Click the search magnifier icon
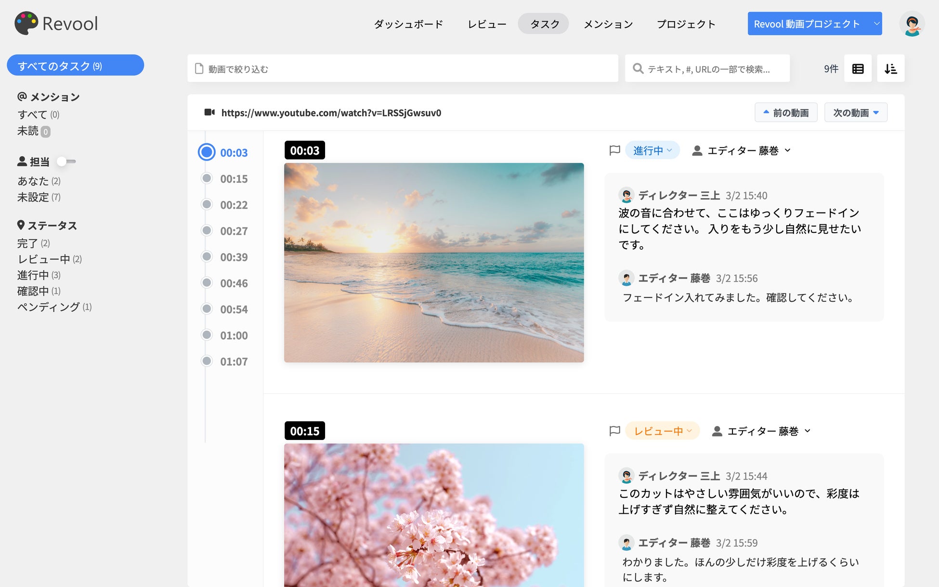This screenshot has height=587, width=939. (x=638, y=68)
